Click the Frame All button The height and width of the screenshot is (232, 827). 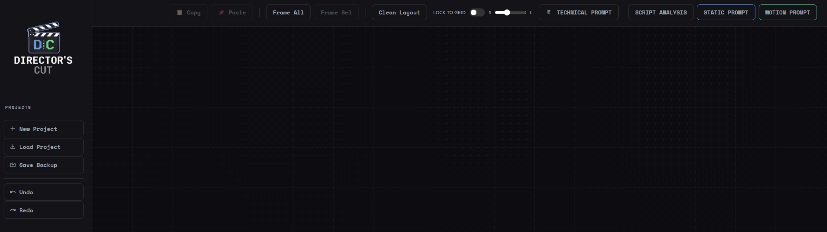(288, 12)
